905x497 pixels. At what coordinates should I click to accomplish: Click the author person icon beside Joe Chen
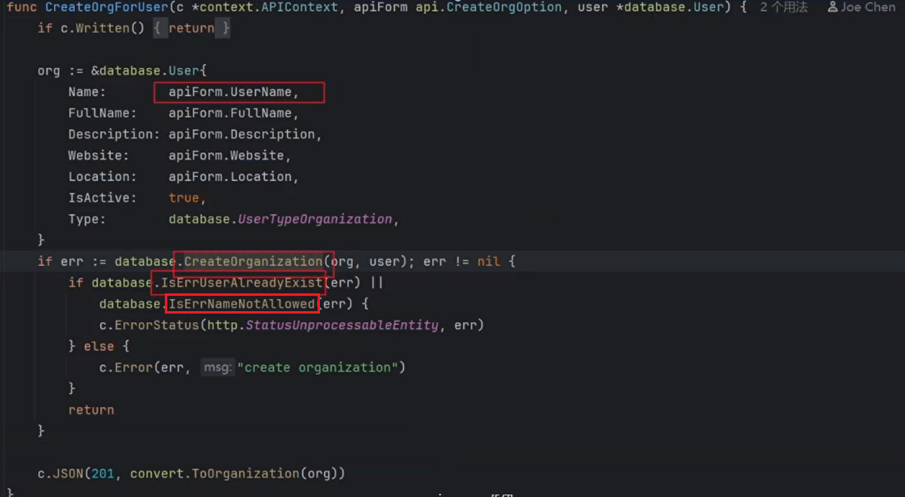tap(832, 7)
